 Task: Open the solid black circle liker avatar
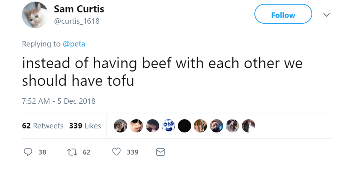184,126
